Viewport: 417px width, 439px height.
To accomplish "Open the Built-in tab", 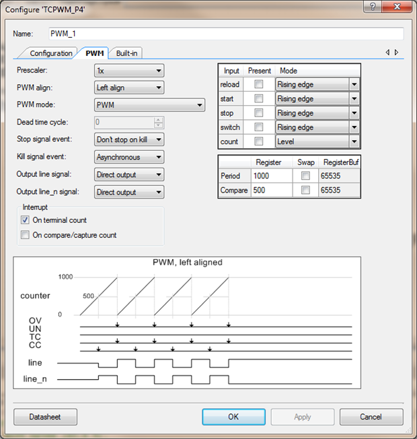I will (x=128, y=53).
